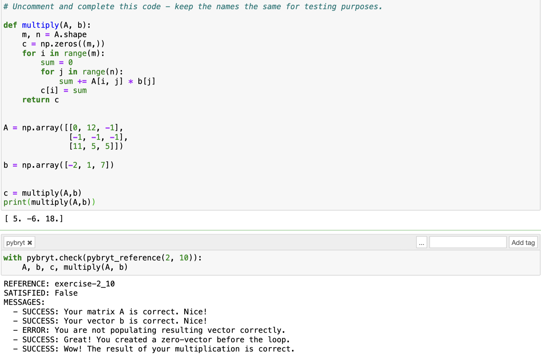Select the output line [ 5. -6. 18.]
Image resolution: width=541 pixels, height=358 pixels.
point(33,218)
